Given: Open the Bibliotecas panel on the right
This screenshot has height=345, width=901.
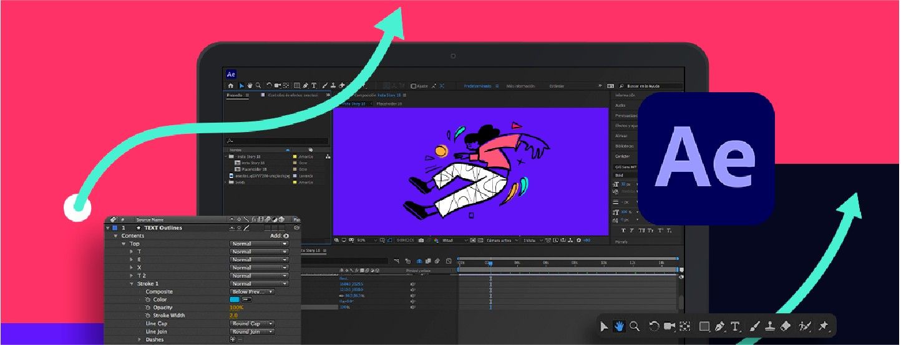Looking at the screenshot, I should tap(625, 146).
